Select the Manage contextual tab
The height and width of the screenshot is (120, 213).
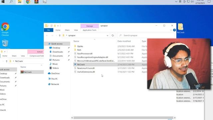pyautogui.click(x=90, y=26)
